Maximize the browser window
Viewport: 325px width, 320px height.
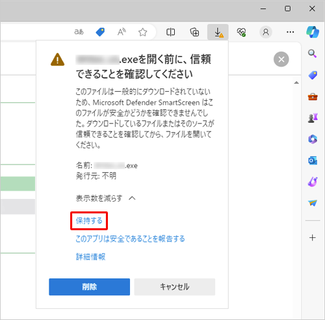[287, 8]
